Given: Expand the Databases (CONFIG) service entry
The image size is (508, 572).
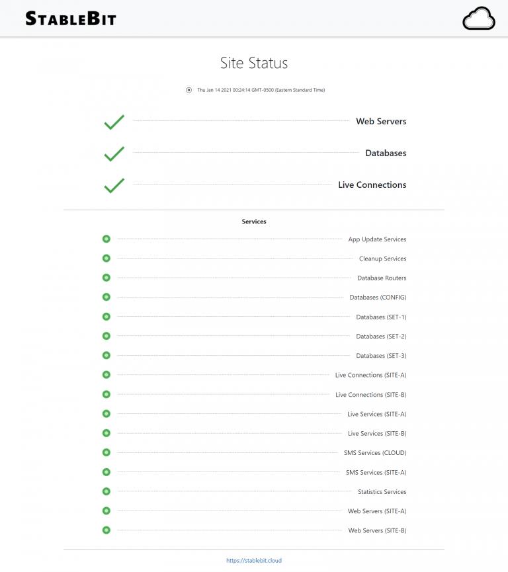Looking at the screenshot, I should point(378,297).
